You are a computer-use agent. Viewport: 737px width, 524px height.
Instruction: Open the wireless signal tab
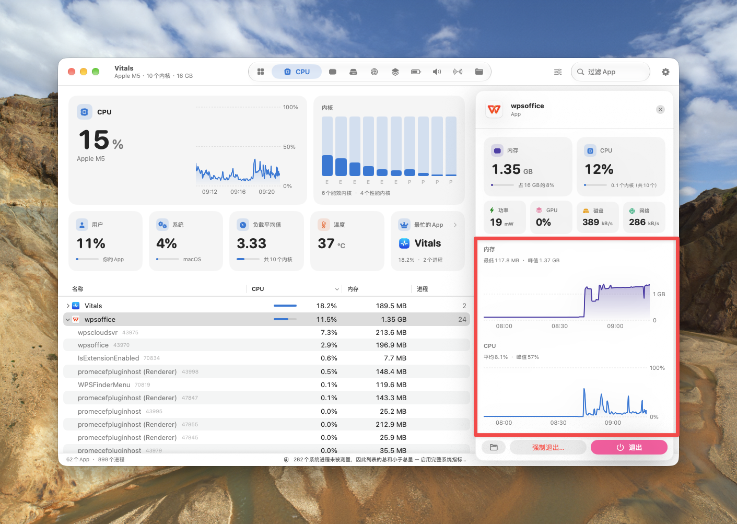coord(458,72)
